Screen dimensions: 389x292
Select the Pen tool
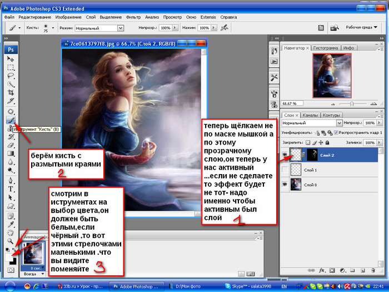[x=11, y=181]
